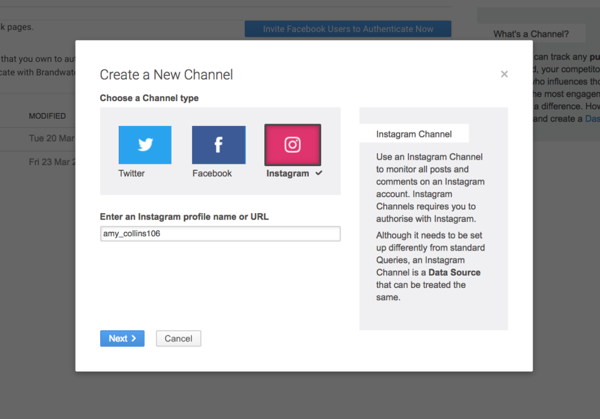Sort by the MODIFIED column header

(47, 116)
